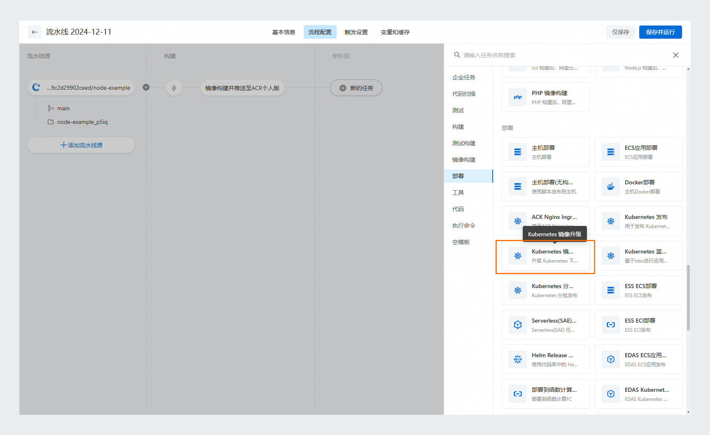The width and height of the screenshot is (710, 435).
Task: Click the Codeup source icon
Action: pos(36,87)
